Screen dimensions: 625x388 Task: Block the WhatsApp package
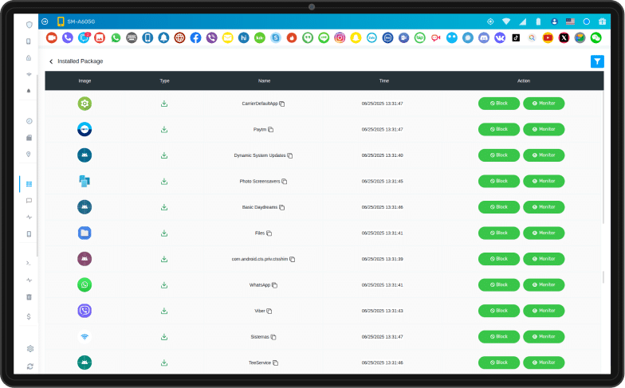[x=499, y=285]
